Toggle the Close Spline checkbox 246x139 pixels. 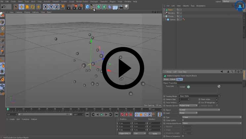coord(183,120)
